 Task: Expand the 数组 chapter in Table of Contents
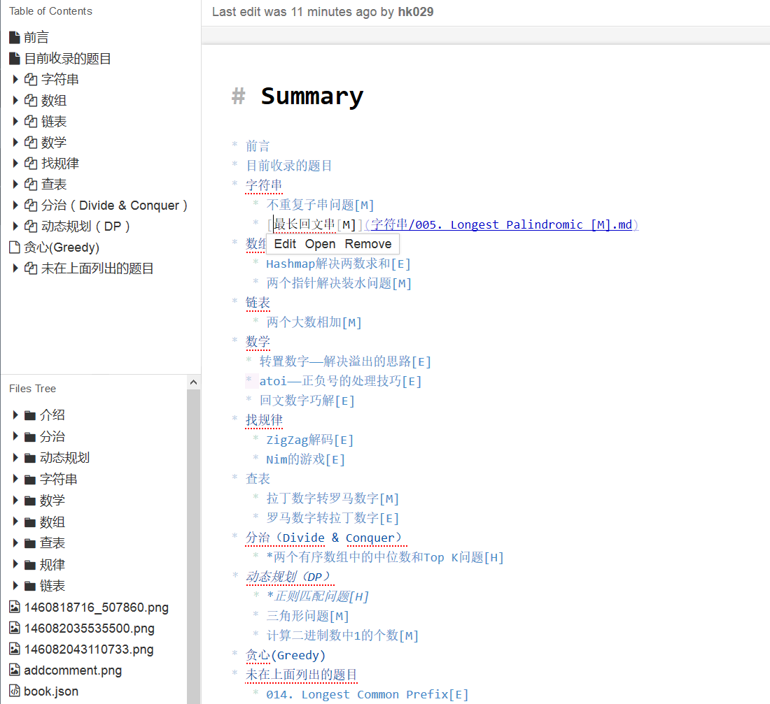pos(15,101)
